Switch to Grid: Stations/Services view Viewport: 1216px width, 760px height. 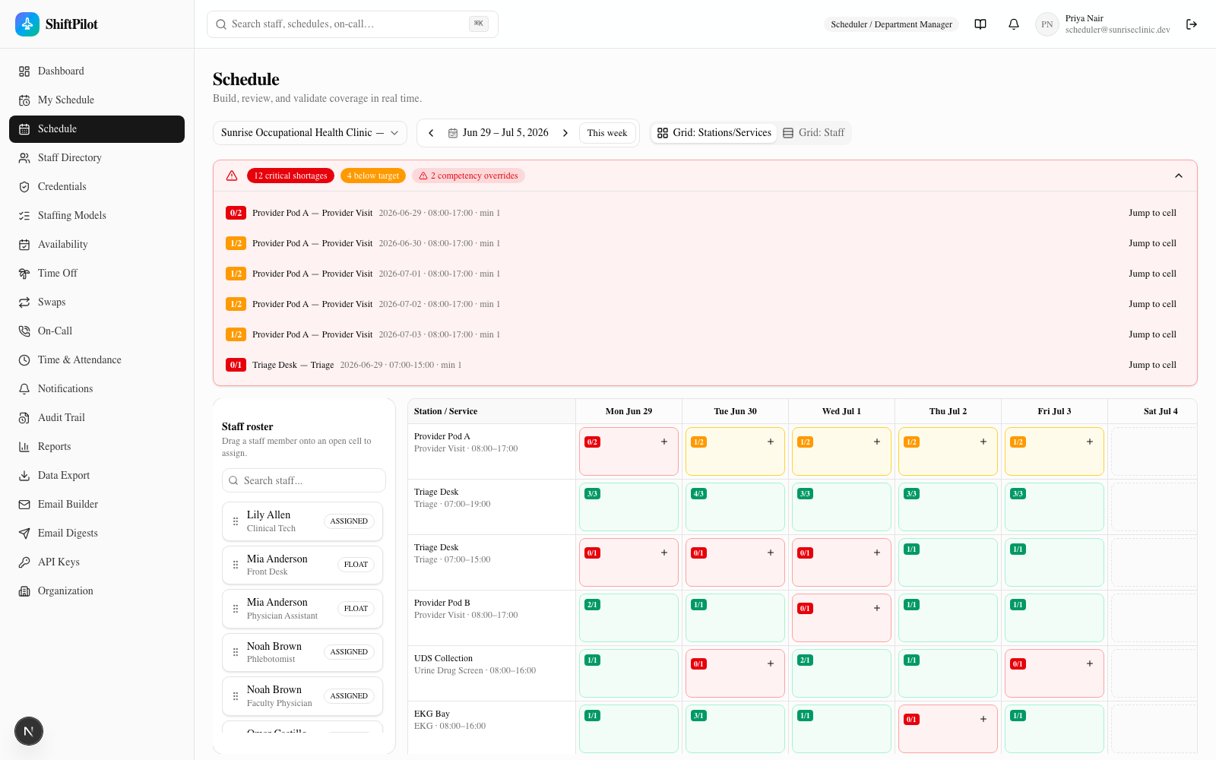click(714, 133)
